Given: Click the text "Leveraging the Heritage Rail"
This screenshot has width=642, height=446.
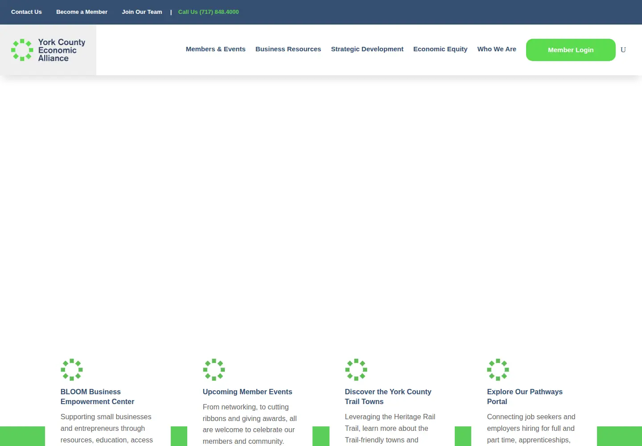Looking at the screenshot, I should 390,417.
